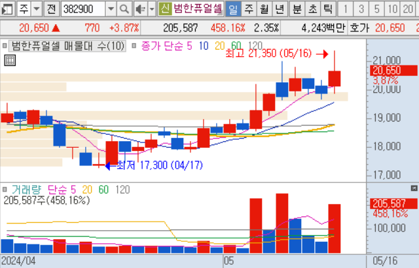The width and height of the screenshot is (419, 268).
Task: Select the 틱 tick period tab
Action: coord(328,9)
